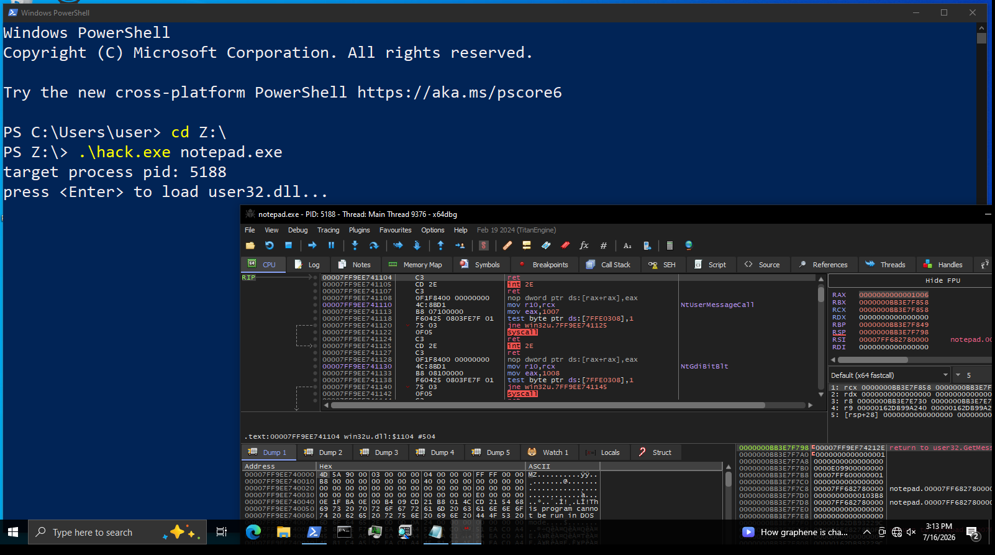Open bookmarks with the red tag icon
Viewport: 995px width, 555px height.
click(x=565, y=245)
